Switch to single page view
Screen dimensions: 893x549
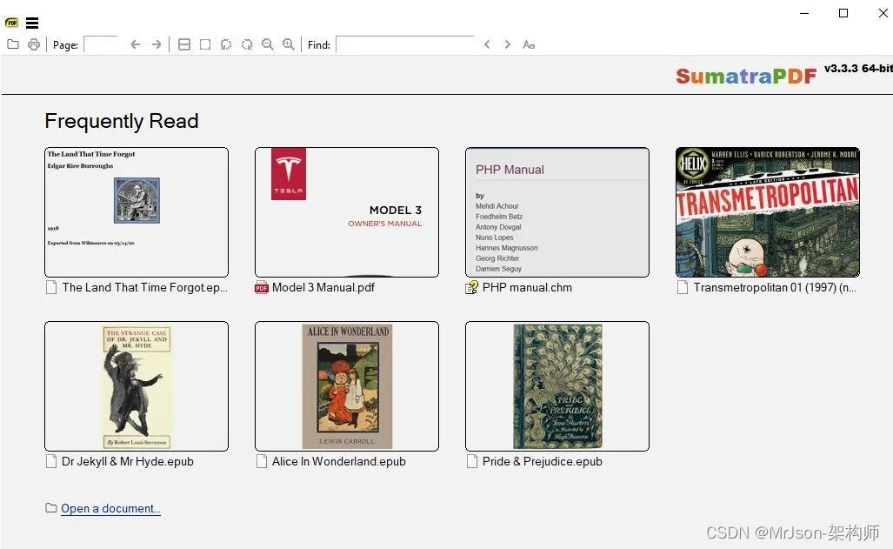(x=205, y=44)
